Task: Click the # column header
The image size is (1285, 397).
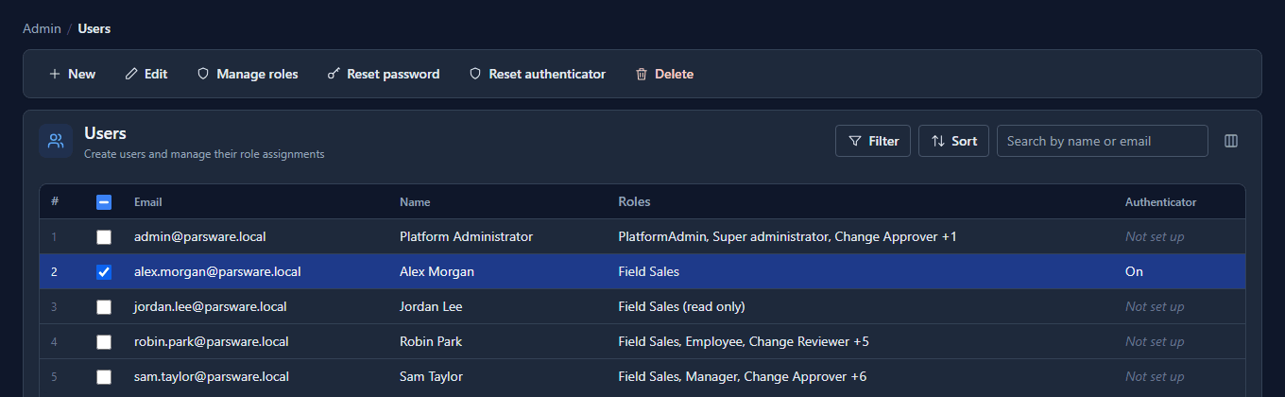Action: pos(55,202)
